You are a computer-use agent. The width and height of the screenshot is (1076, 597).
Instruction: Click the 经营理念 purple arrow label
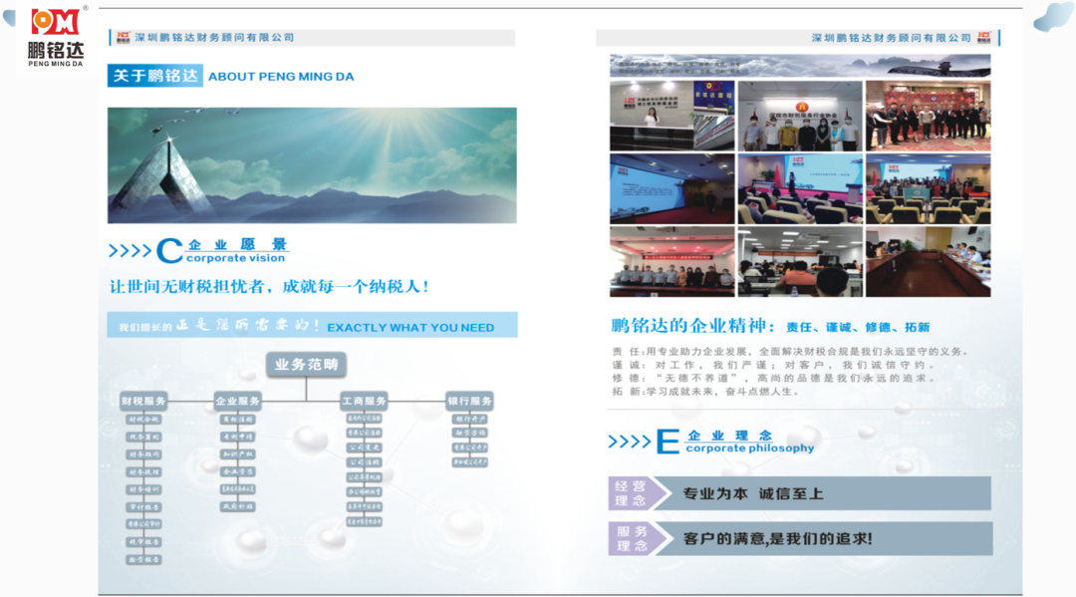(x=638, y=493)
